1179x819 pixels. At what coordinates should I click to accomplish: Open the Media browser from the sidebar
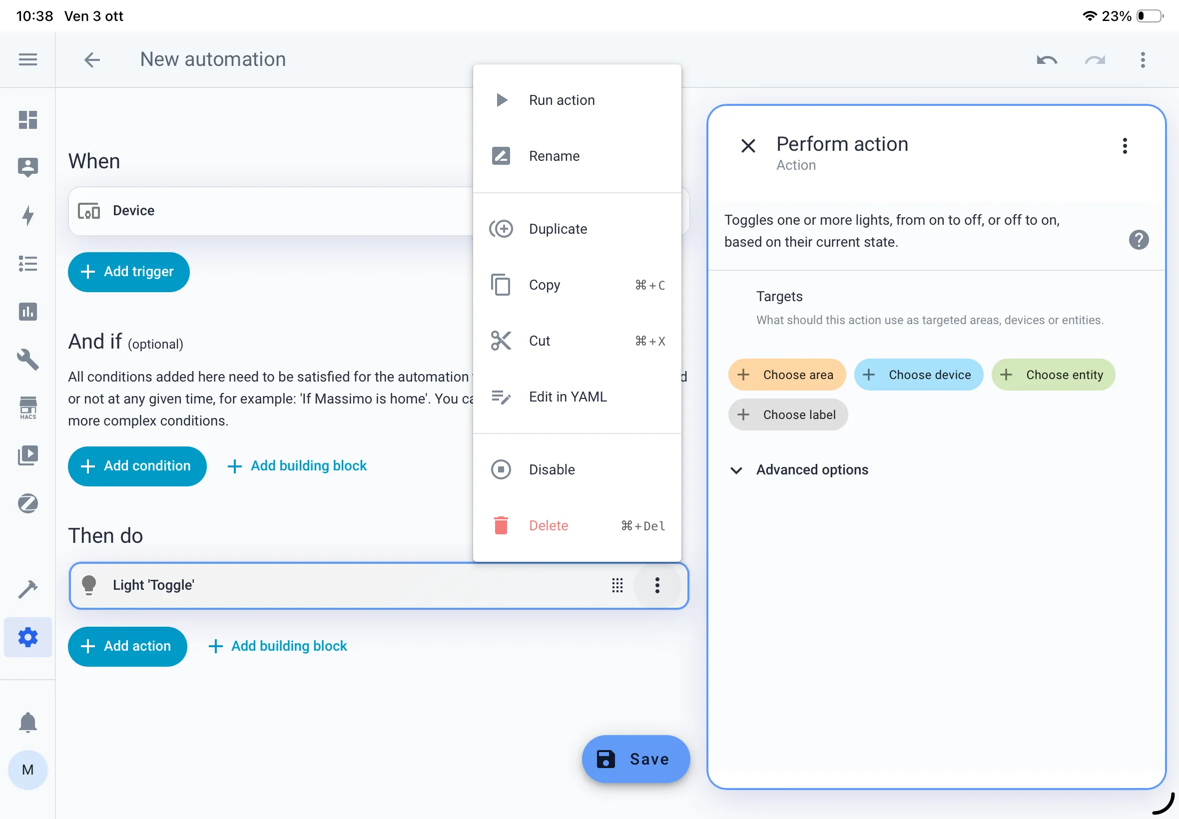(x=27, y=454)
